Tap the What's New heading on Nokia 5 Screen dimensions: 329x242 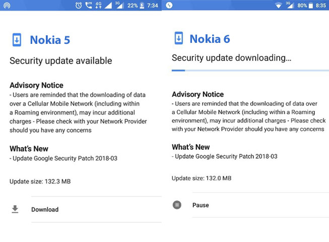click(x=29, y=149)
